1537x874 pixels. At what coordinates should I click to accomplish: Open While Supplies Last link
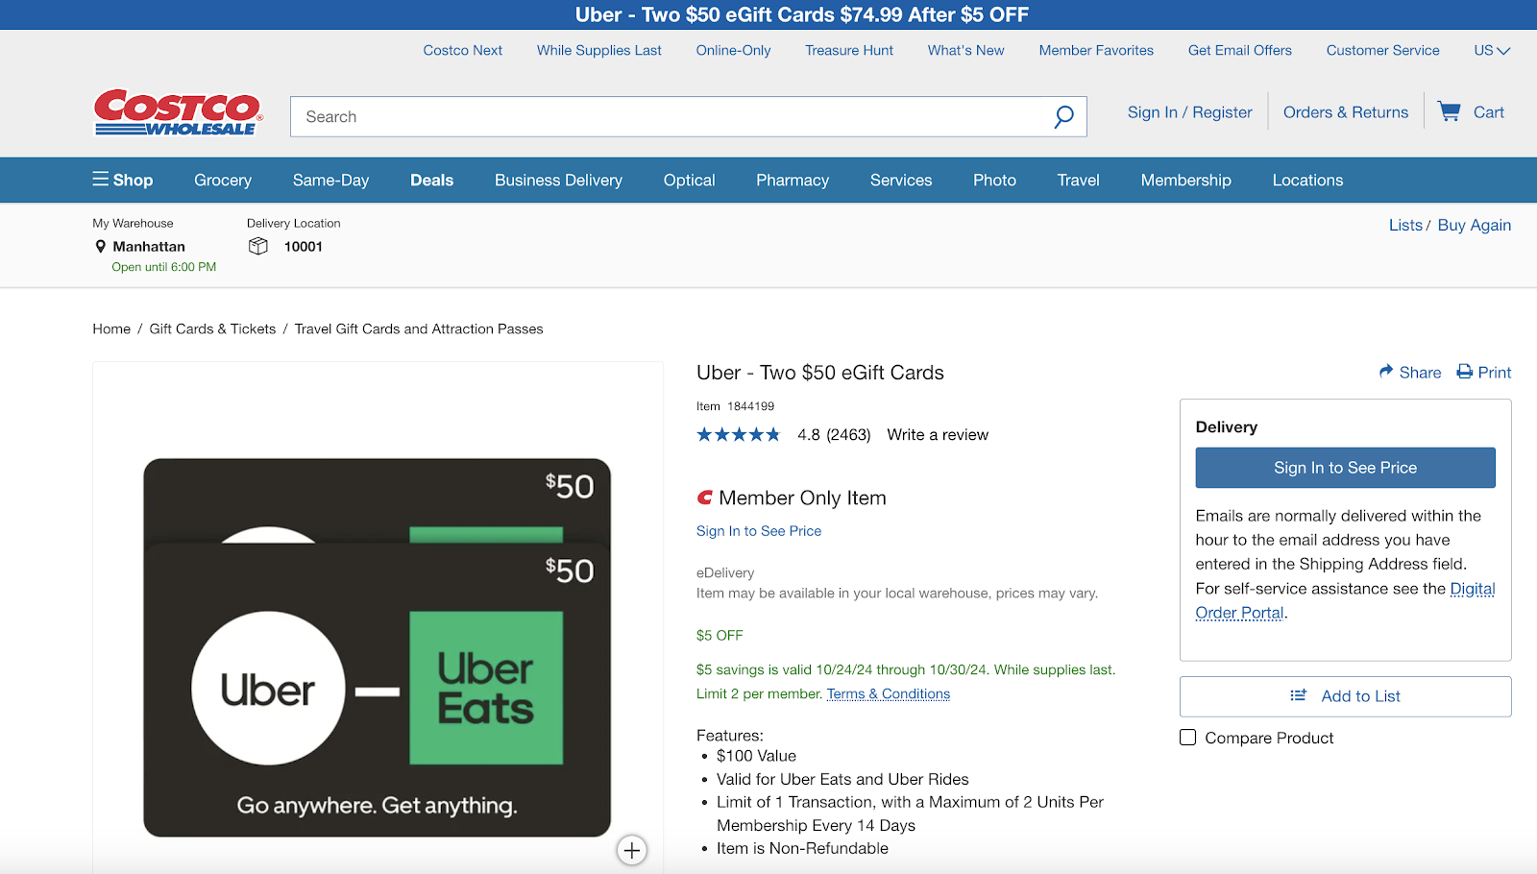(598, 50)
